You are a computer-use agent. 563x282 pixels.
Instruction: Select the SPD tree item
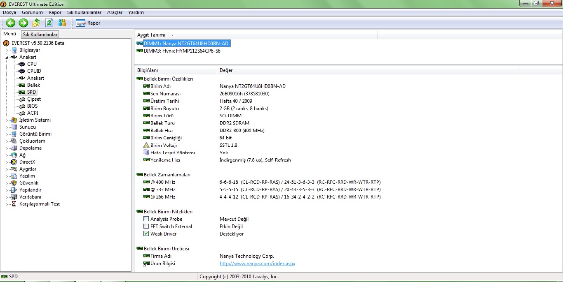point(32,92)
